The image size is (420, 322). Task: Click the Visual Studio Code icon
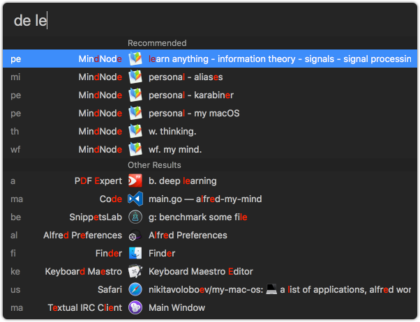coord(135,199)
